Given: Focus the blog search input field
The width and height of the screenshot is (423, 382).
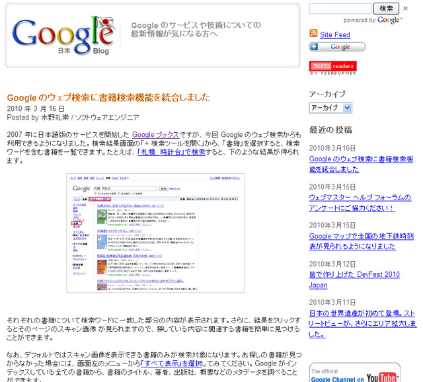Looking at the screenshot, I should (340, 9).
